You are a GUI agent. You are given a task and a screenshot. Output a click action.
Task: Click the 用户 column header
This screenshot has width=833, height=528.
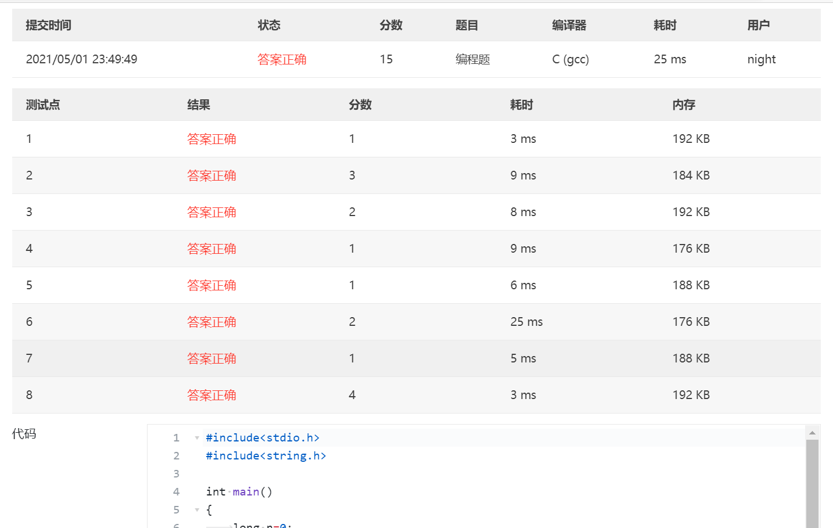pos(759,25)
